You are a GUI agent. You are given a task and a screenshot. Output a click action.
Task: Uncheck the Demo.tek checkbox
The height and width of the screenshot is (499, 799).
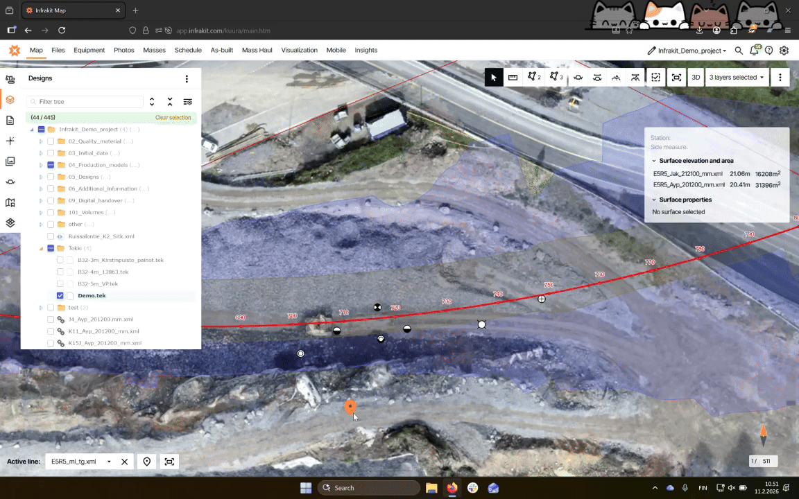[60, 296]
